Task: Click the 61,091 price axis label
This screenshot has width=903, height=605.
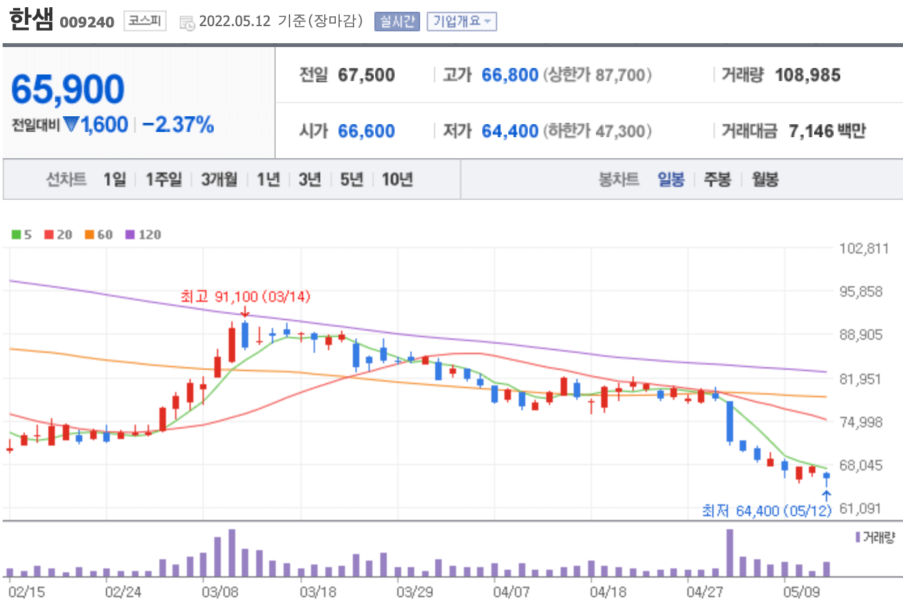Action: point(861,508)
